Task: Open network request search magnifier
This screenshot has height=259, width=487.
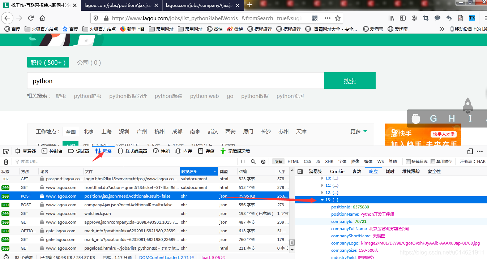Action: coord(253,161)
